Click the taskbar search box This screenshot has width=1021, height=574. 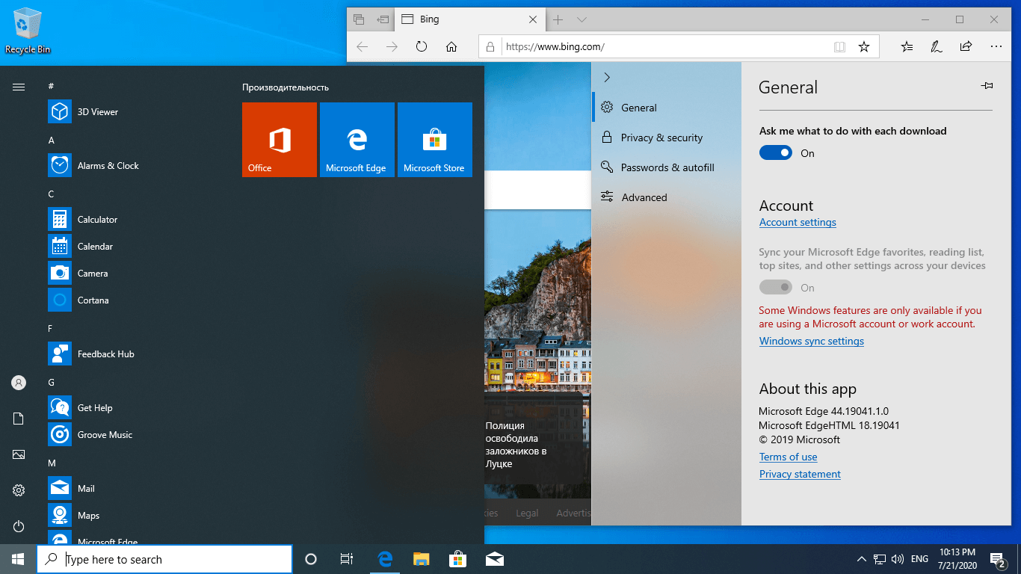tap(164, 559)
